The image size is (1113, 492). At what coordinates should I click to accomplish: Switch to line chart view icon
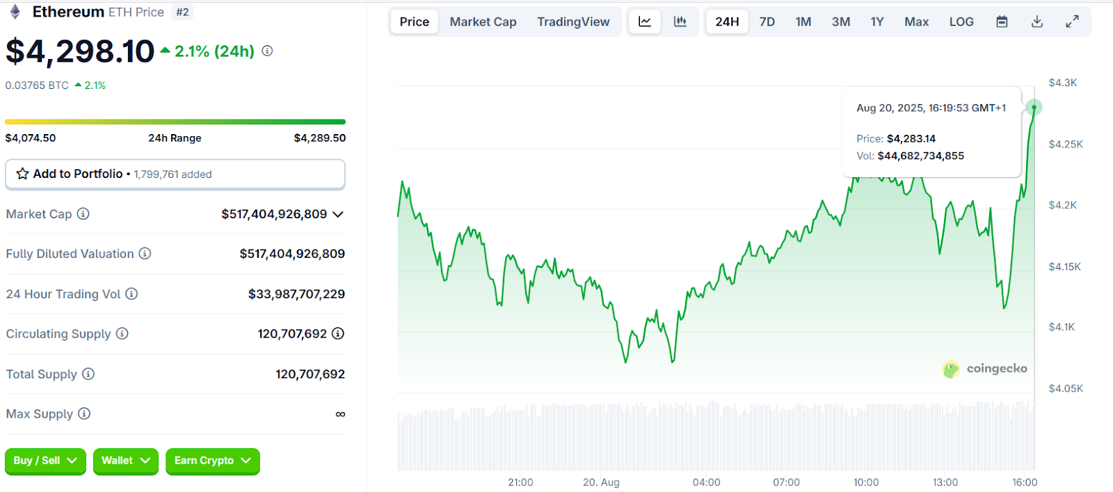645,22
